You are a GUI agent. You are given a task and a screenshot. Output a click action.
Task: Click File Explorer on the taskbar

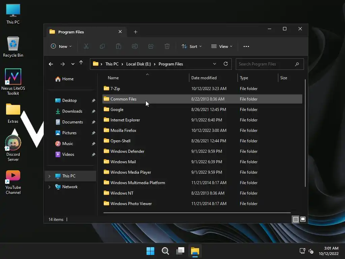point(195,251)
